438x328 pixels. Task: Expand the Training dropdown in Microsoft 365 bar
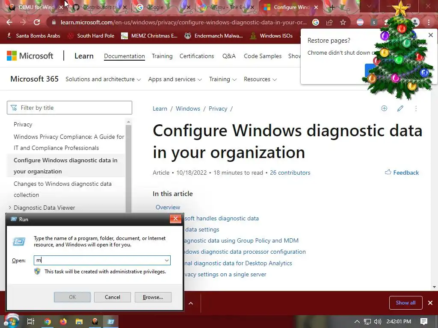(x=222, y=79)
